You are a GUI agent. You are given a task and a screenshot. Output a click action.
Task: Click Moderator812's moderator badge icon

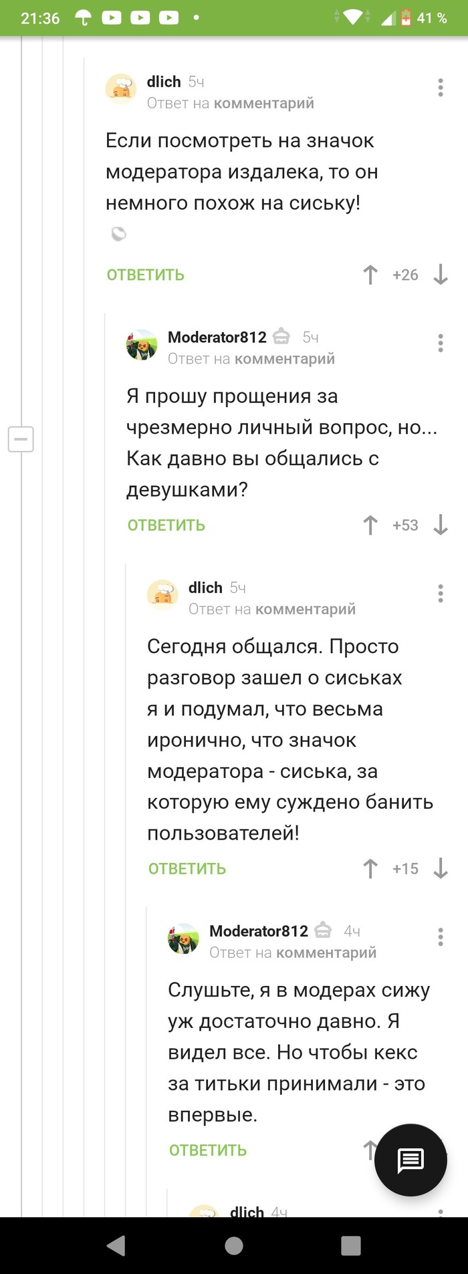tap(281, 337)
